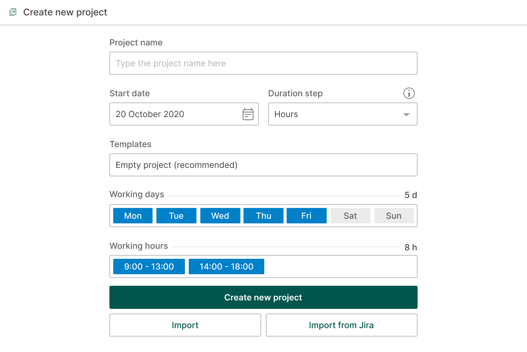Open the calendar date picker icon
The image size is (527, 352).
(x=248, y=114)
